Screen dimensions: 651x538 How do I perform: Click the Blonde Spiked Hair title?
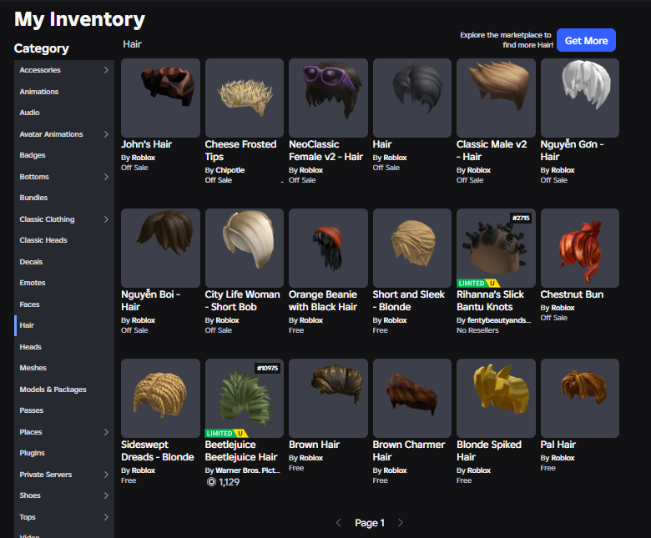point(488,451)
